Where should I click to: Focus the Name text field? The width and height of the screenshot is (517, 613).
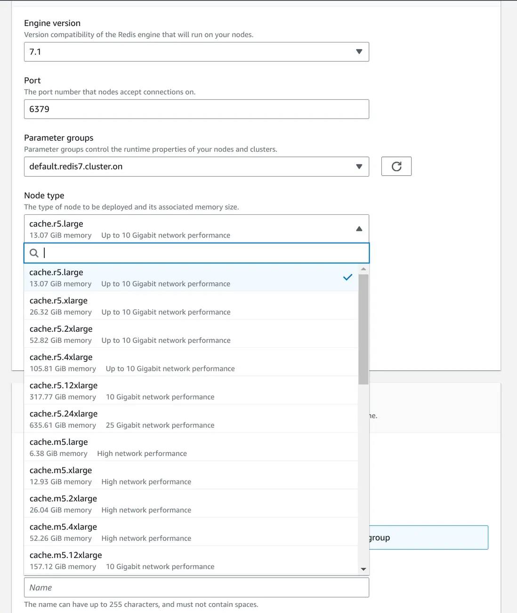tap(196, 588)
